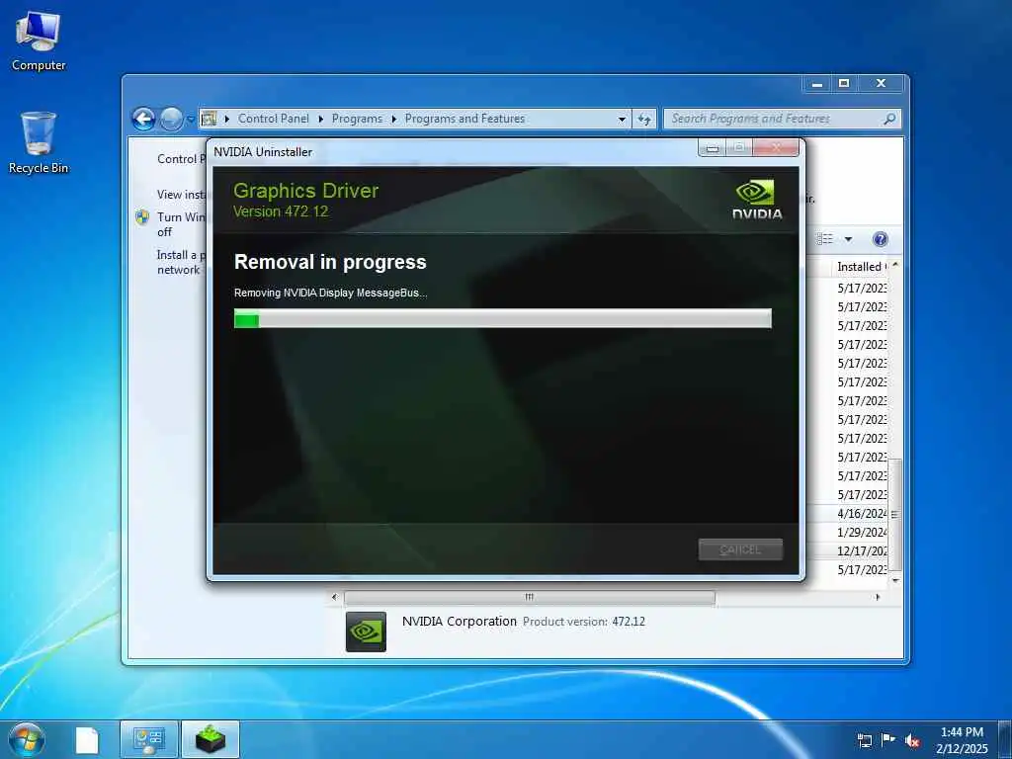This screenshot has width=1012, height=759.
Task: Click the horizontal scrollbar left arrow
Action: [334, 598]
